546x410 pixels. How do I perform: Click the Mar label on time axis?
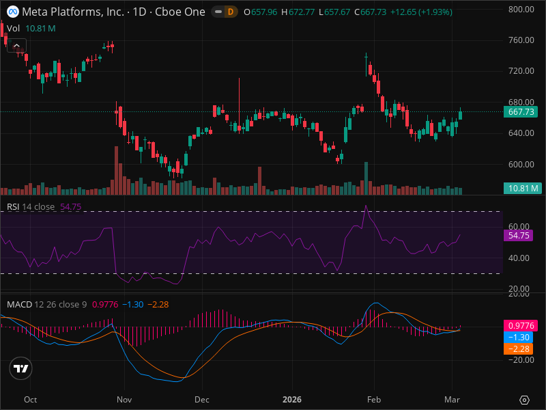pos(452,400)
